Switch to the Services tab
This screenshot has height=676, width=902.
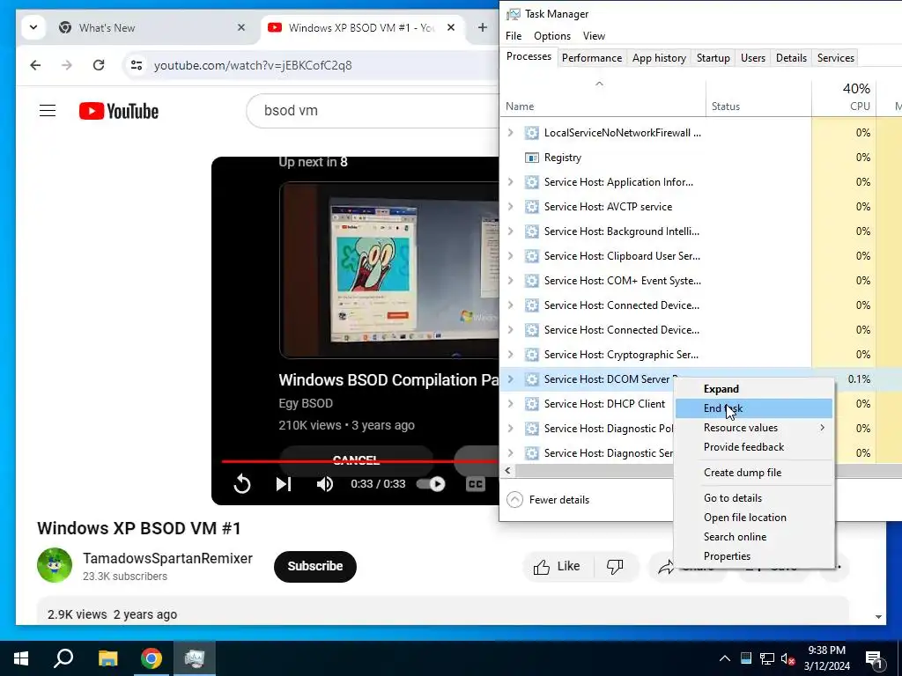(835, 57)
